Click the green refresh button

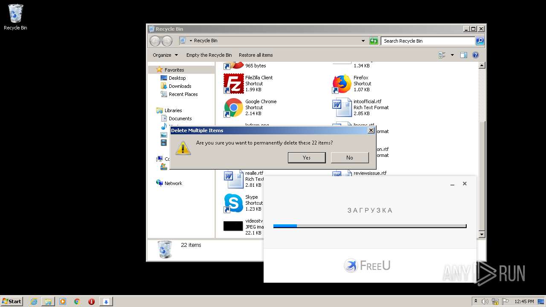pyautogui.click(x=374, y=41)
